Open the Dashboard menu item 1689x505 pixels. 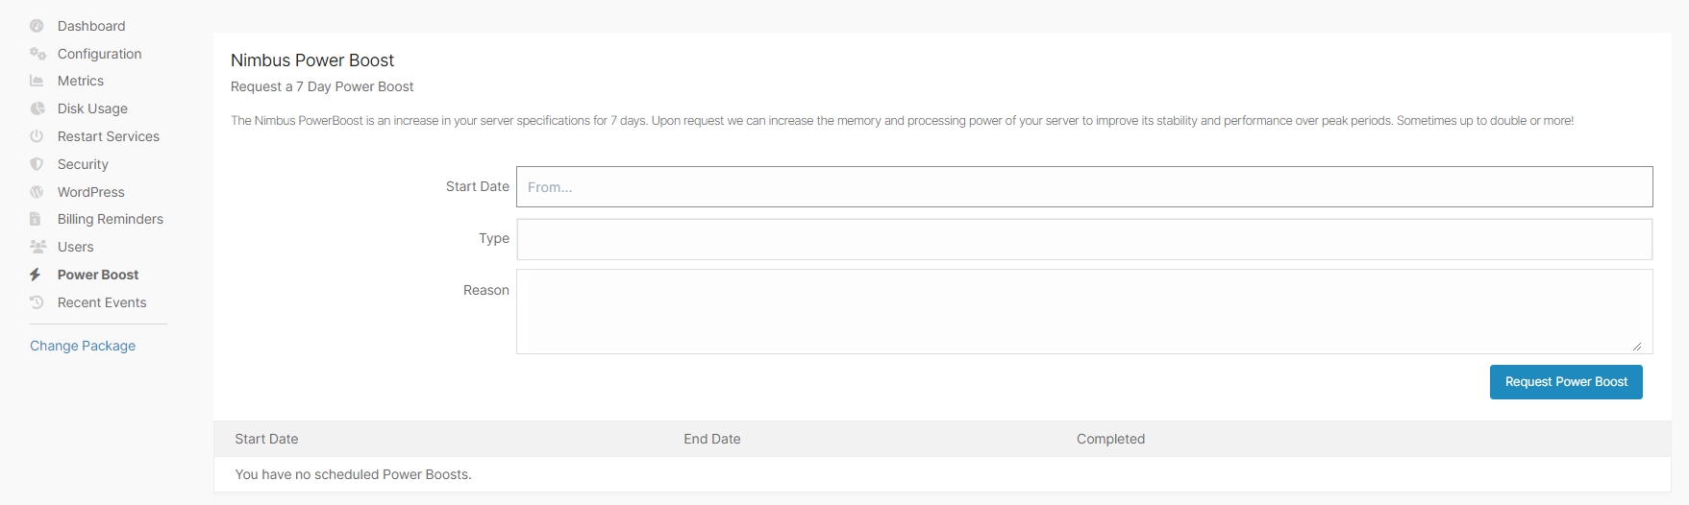[91, 26]
